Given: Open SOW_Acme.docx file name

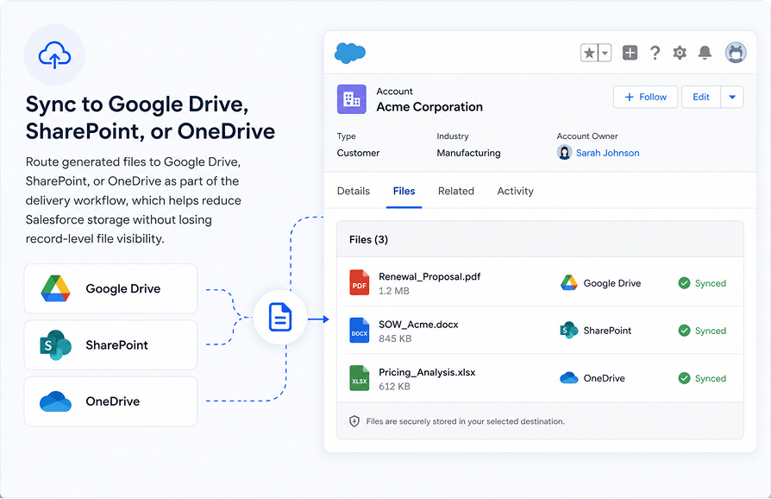Looking at the screenshot, I should pos(418,325).
